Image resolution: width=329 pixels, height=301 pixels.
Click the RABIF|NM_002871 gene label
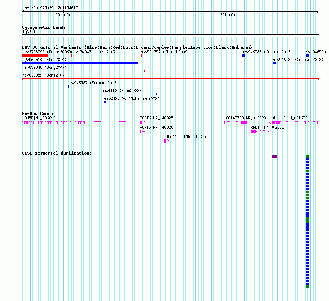click(x=267, y=127)
